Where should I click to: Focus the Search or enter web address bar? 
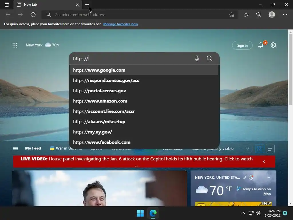139,15
